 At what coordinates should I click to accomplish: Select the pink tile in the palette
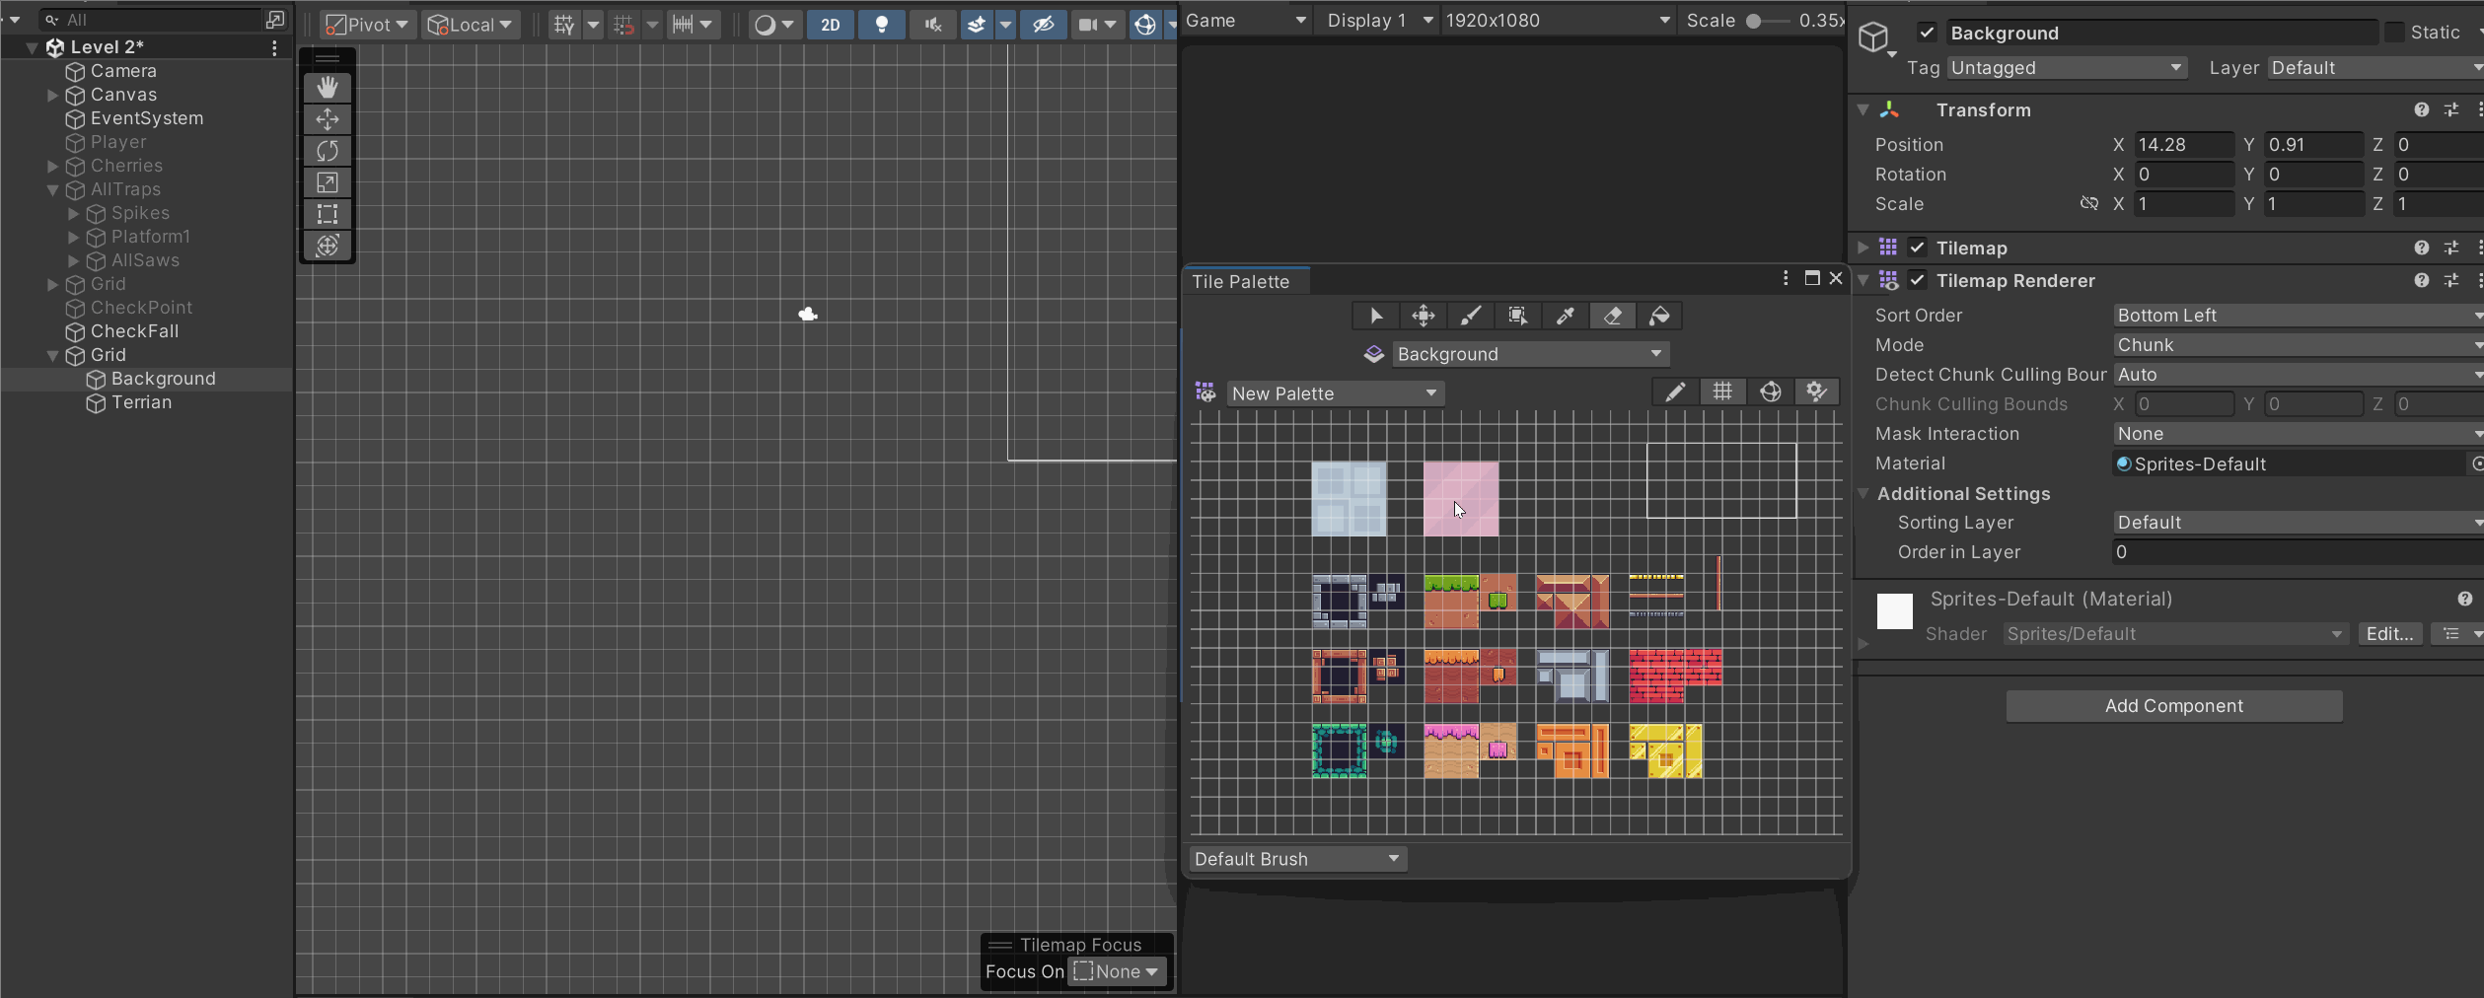(1461, 500)
